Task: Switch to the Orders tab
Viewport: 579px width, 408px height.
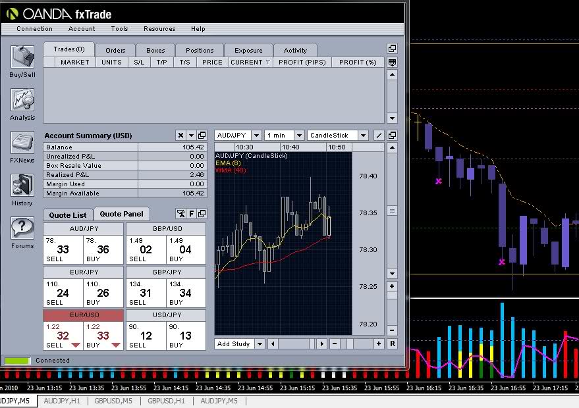Action: click(115, 50)
